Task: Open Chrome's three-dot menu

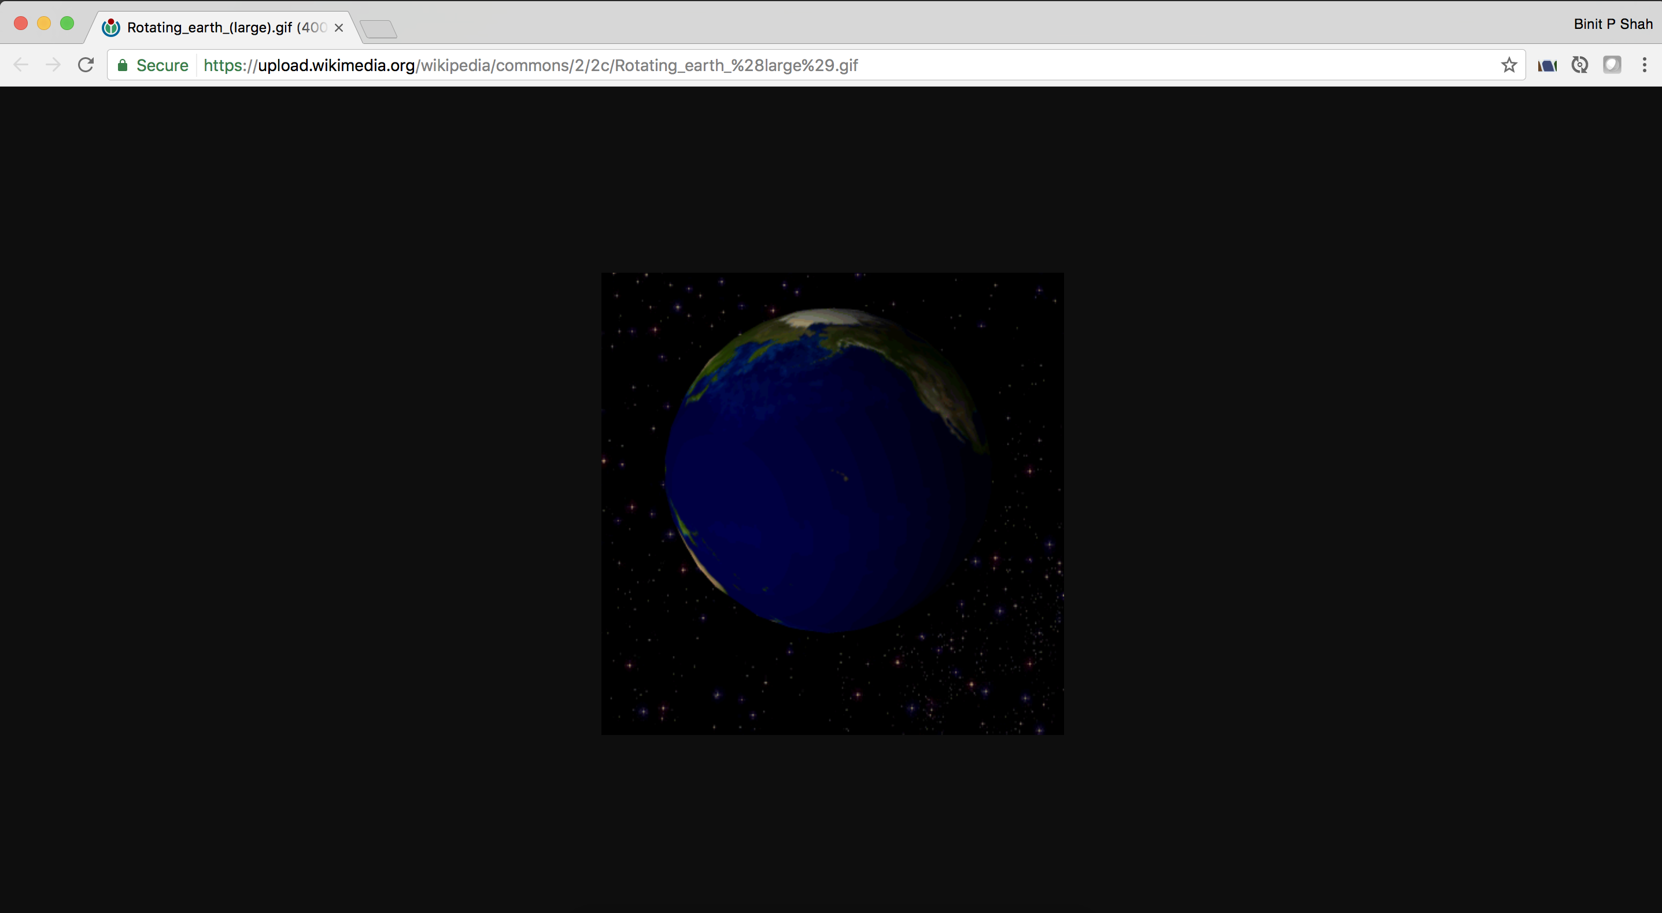Action: pos(1644,65)
